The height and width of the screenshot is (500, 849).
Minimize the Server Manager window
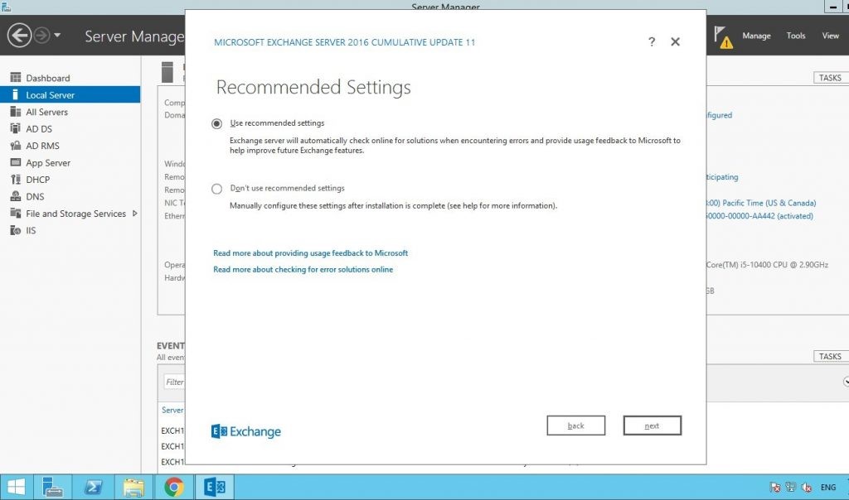(x=832, y=7)
